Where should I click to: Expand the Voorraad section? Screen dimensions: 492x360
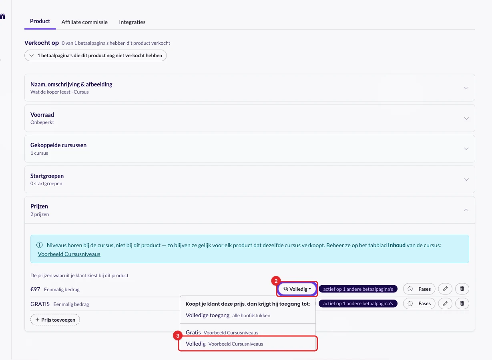coord(250,118)
